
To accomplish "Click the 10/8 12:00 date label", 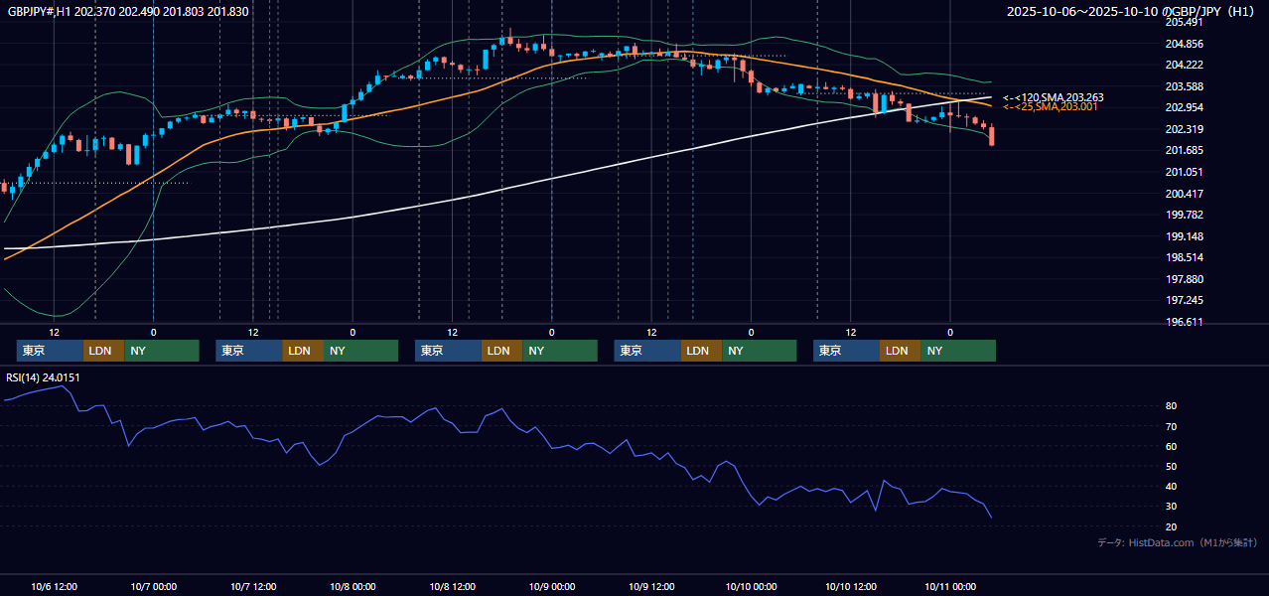I will coord(452,586).
